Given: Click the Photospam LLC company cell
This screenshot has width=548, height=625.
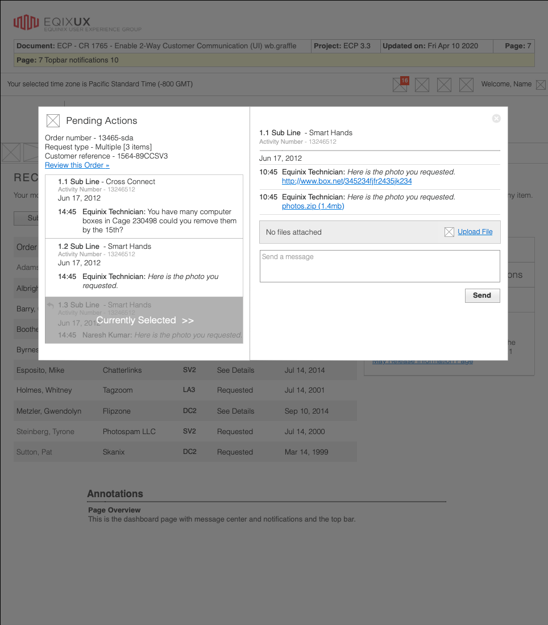Looking at the screenshot, I should click(x=129, y=431).
